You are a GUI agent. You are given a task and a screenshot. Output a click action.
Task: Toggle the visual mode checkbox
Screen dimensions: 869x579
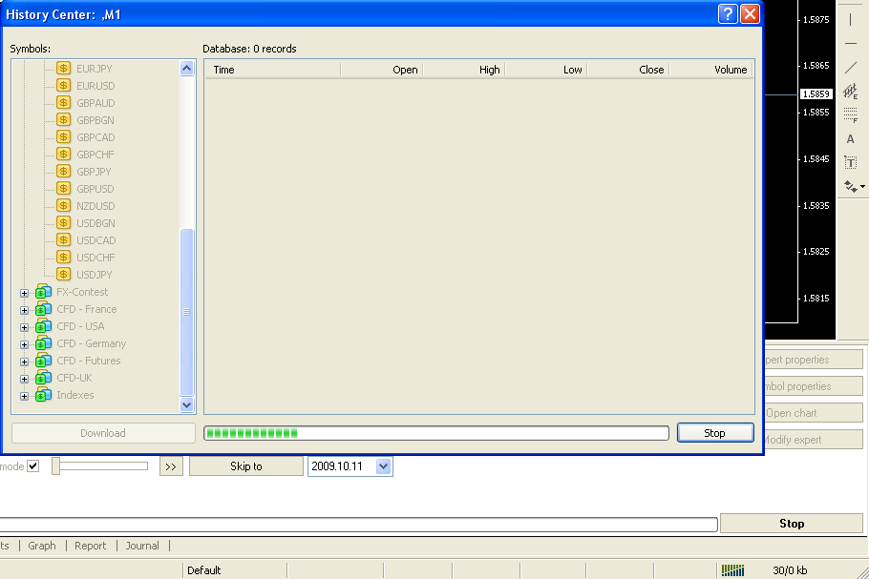pos(33,466)
